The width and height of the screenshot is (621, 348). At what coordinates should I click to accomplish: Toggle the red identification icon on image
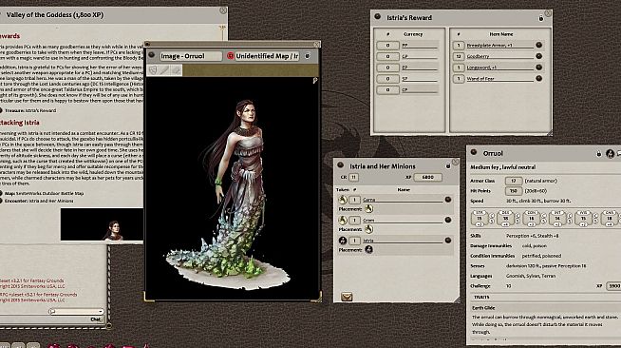coord(230,56)
